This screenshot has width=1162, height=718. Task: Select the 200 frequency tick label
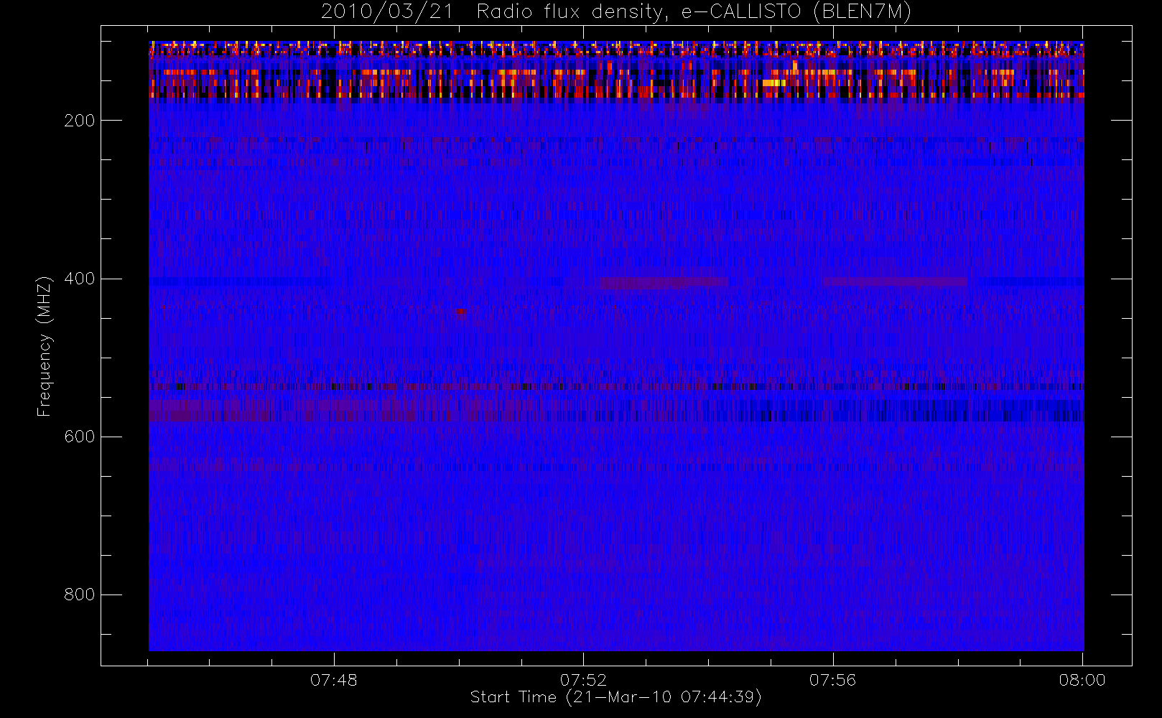80,121
